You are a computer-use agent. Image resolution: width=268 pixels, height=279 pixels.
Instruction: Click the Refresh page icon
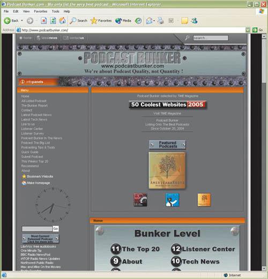coord(53,21)
